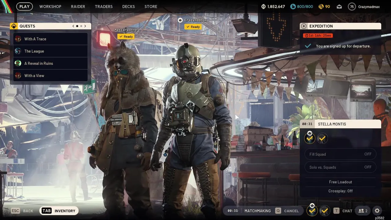Open the DECKS tab
Viewport: 391px width, 220px height.
128,6
